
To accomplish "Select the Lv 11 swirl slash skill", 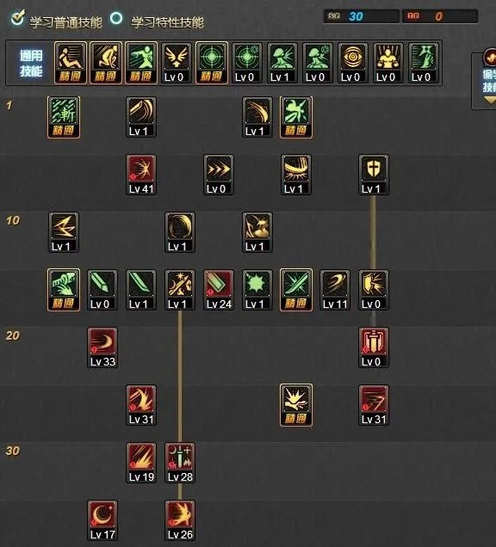I will click(335, 290).
